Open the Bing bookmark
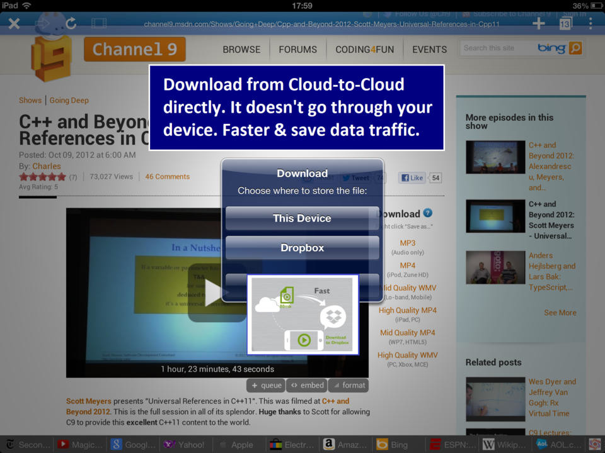This screenshot has height=453, width=605. tap(393, 445)
